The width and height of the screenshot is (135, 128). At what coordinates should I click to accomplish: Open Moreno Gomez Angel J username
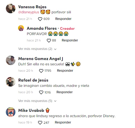click(x=41, y=59)
